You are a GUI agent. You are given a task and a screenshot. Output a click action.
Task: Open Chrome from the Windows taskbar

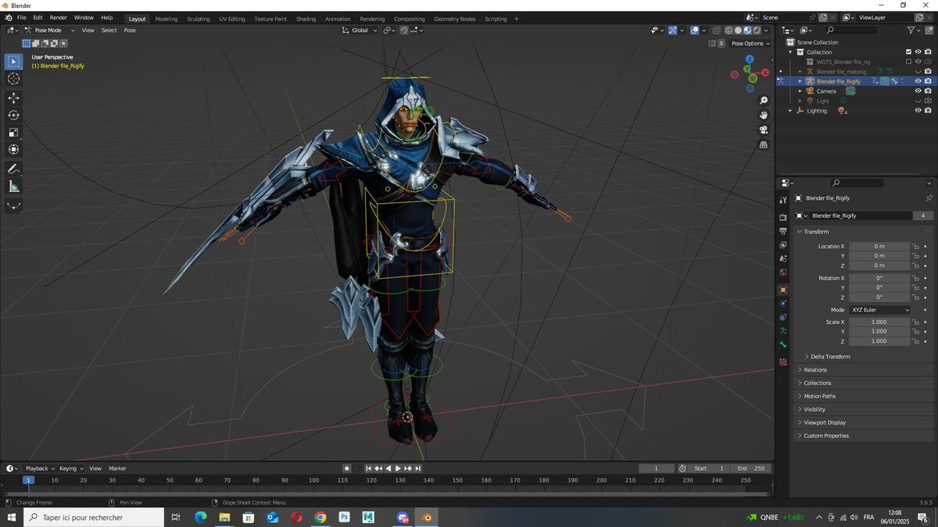320,517
